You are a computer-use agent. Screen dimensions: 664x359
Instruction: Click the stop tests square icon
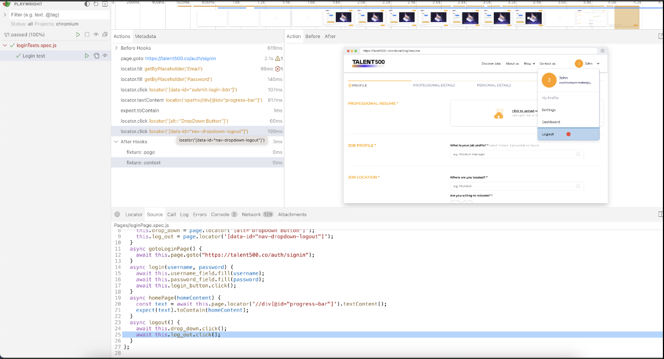click(x=87, y=35)
